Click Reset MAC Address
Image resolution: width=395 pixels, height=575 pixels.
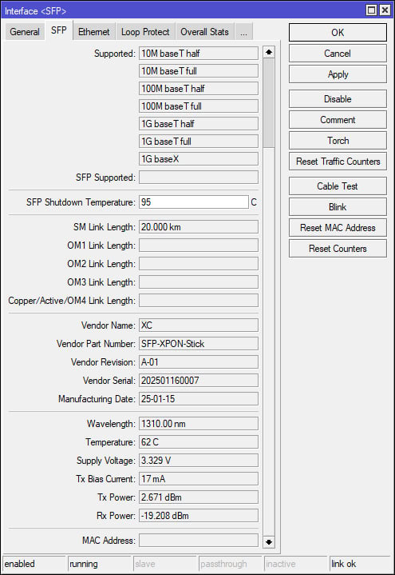[338, 228]
